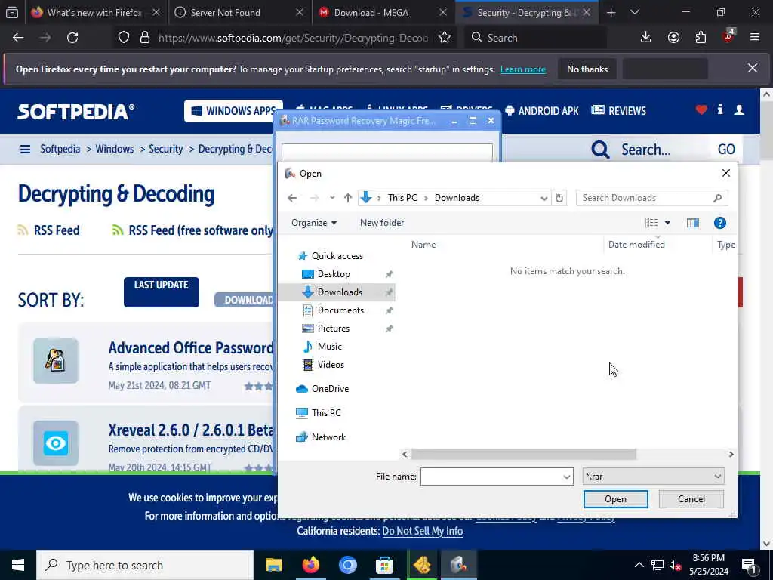Open the Learn more link

point(523,69)
